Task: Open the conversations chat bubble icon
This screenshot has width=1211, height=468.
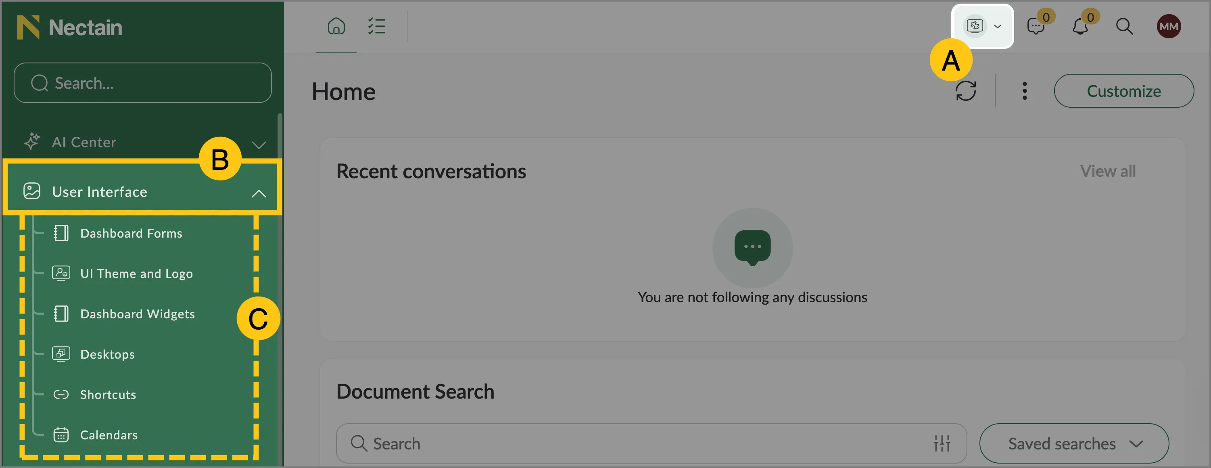Action: [x=1036, y=26]
